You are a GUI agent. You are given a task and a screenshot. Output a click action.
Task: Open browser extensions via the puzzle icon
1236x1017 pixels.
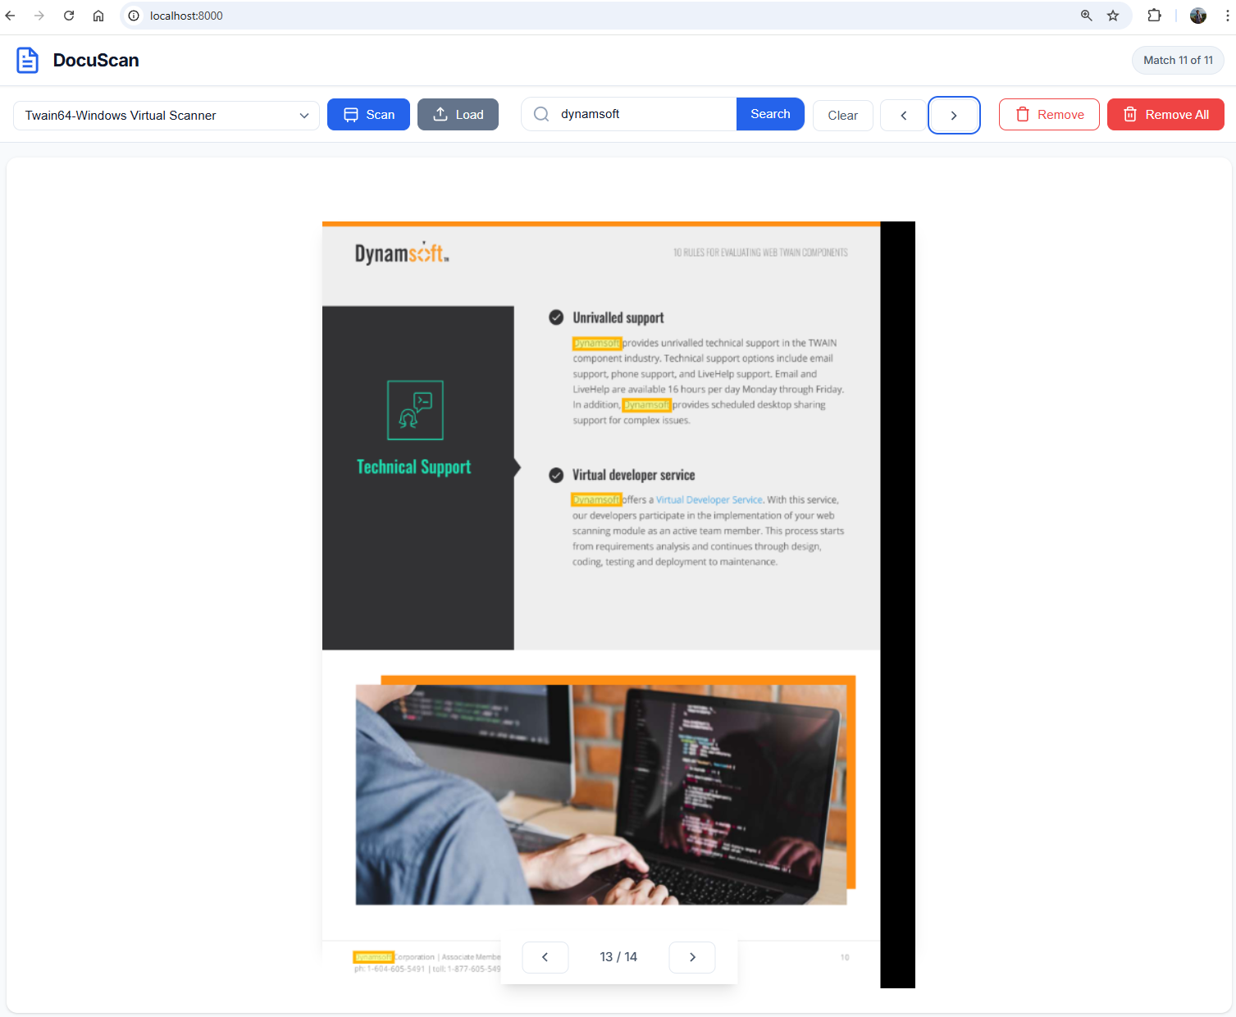(x=1153, y=16)
